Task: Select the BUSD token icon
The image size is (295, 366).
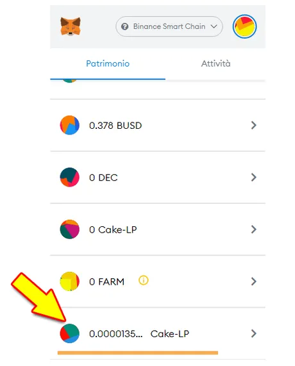Action: click(70, 125)
